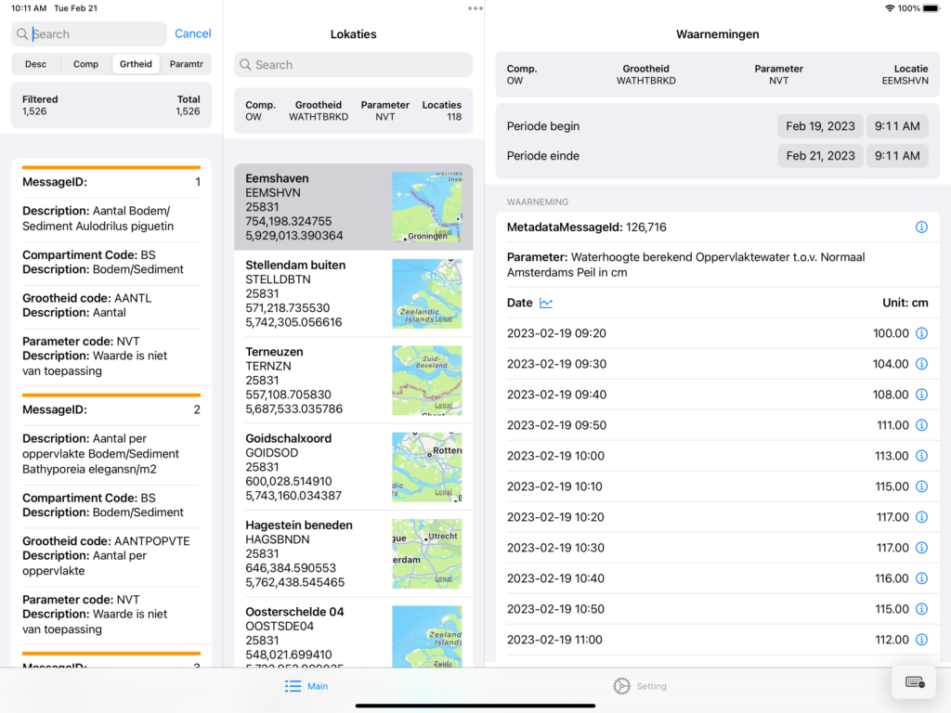Open info for MetadataMessageId 126,716
951x713 pixels.
point(921,227)
